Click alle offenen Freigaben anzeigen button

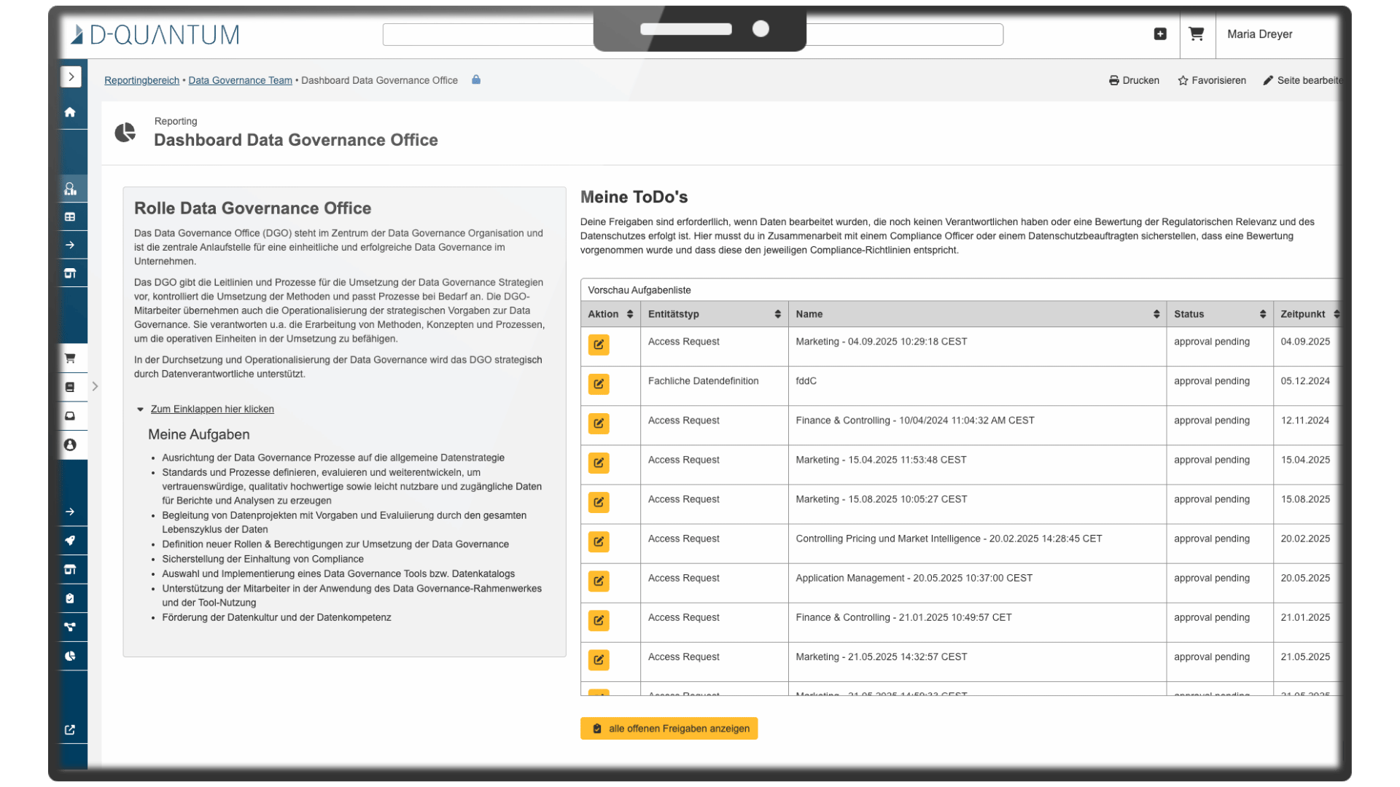[x=669, y=729]
